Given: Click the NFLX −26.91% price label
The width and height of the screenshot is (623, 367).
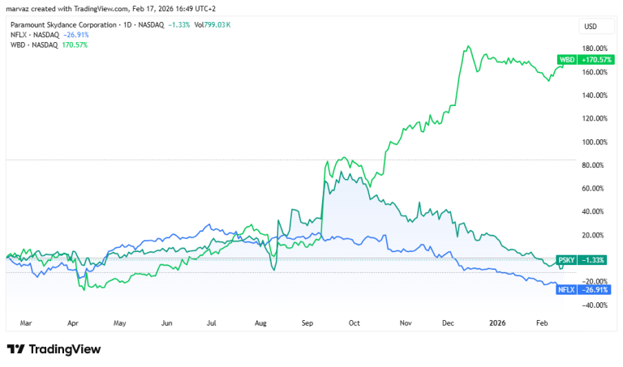Looking at the screenshot, I should (583, 290).
